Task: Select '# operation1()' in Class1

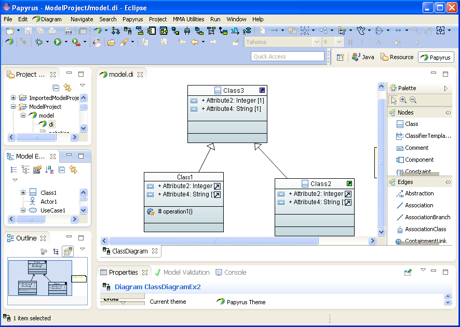Action: [x=175, y=211]
